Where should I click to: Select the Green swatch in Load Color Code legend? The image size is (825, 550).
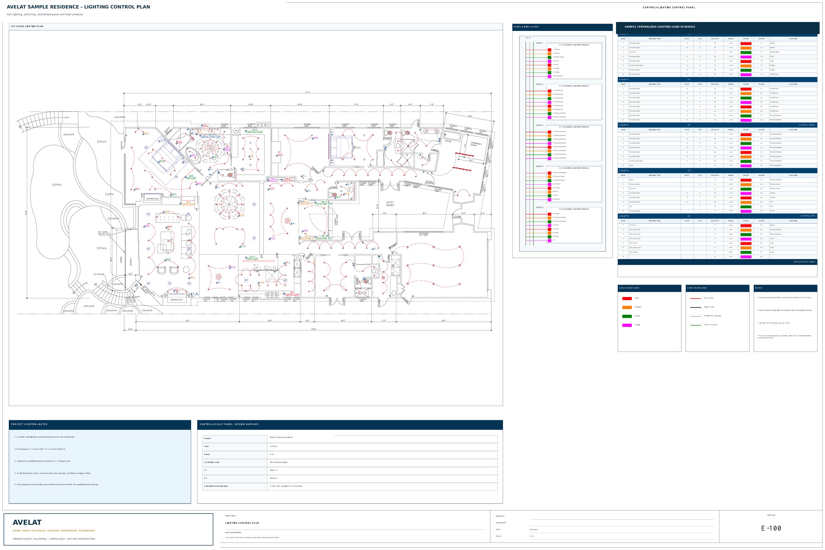627,316
